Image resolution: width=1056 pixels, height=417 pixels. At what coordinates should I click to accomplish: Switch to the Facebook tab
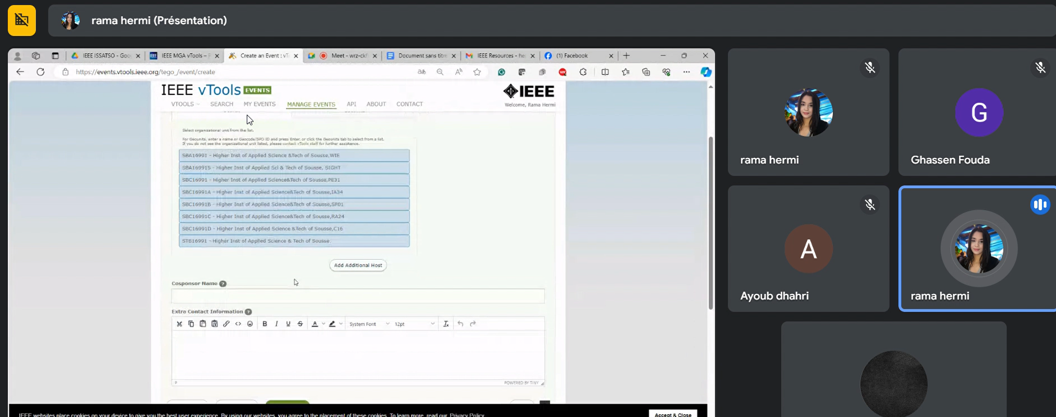[x=579, y=56]
